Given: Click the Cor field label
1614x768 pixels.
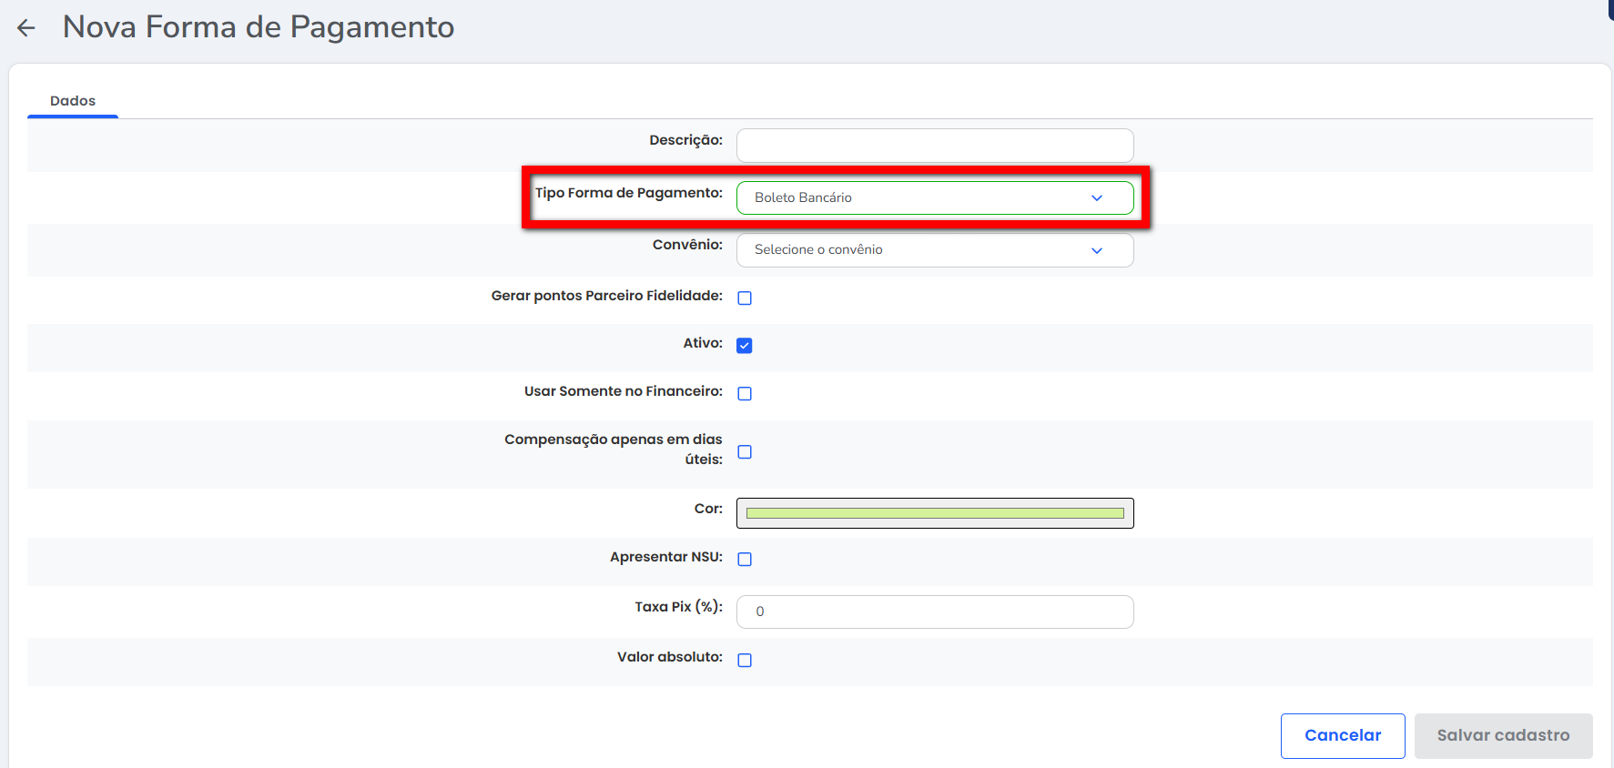Looking at the screenshot, I should pyautogui.click(x=708, y=509).
